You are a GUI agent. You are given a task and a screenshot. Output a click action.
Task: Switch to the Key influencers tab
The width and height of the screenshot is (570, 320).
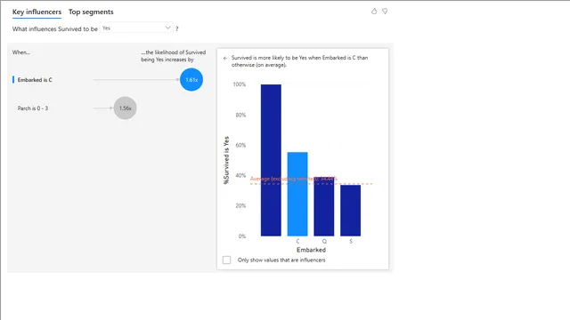click(37, 12)
